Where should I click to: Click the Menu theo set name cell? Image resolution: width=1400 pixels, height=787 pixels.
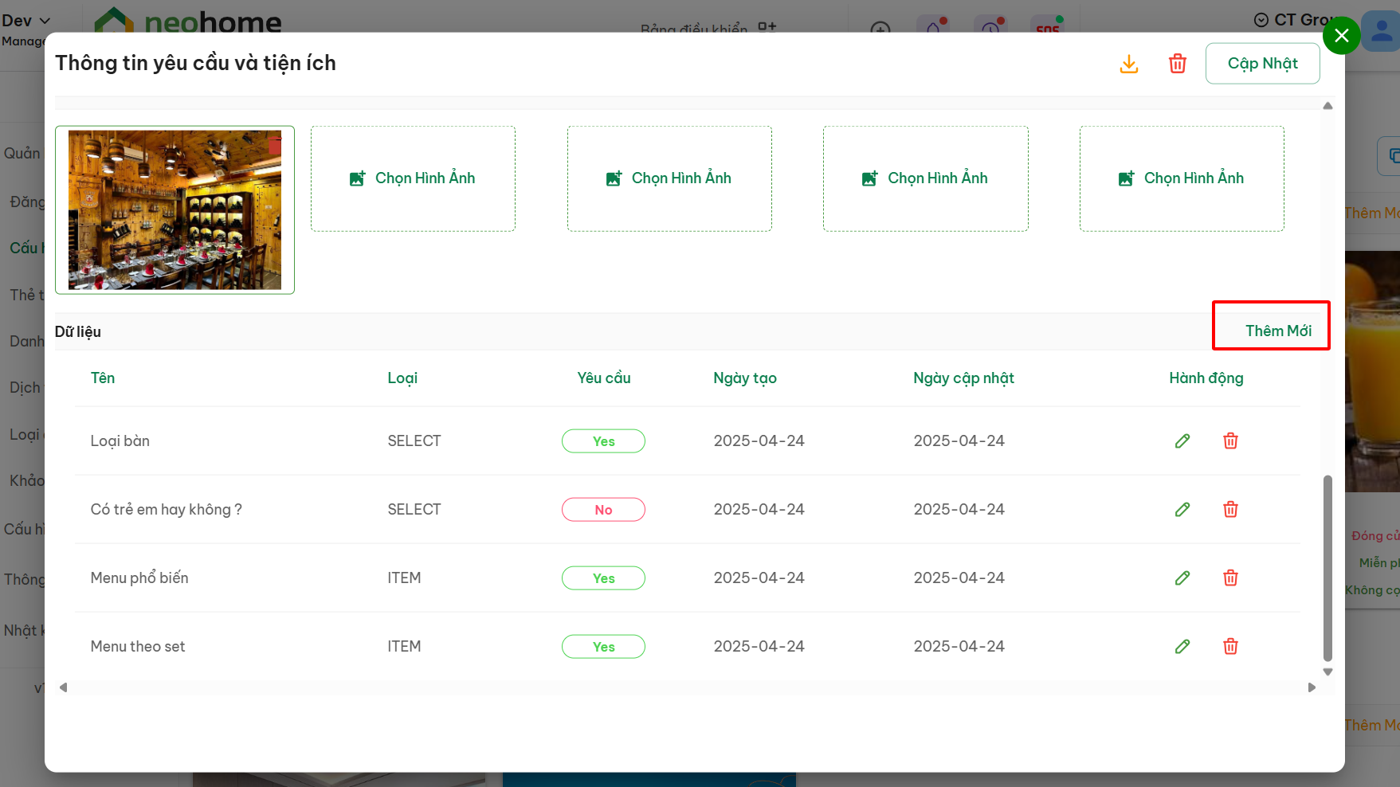click(138, 646)
